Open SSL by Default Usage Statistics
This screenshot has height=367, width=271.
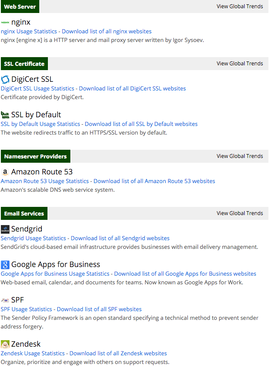41,124
